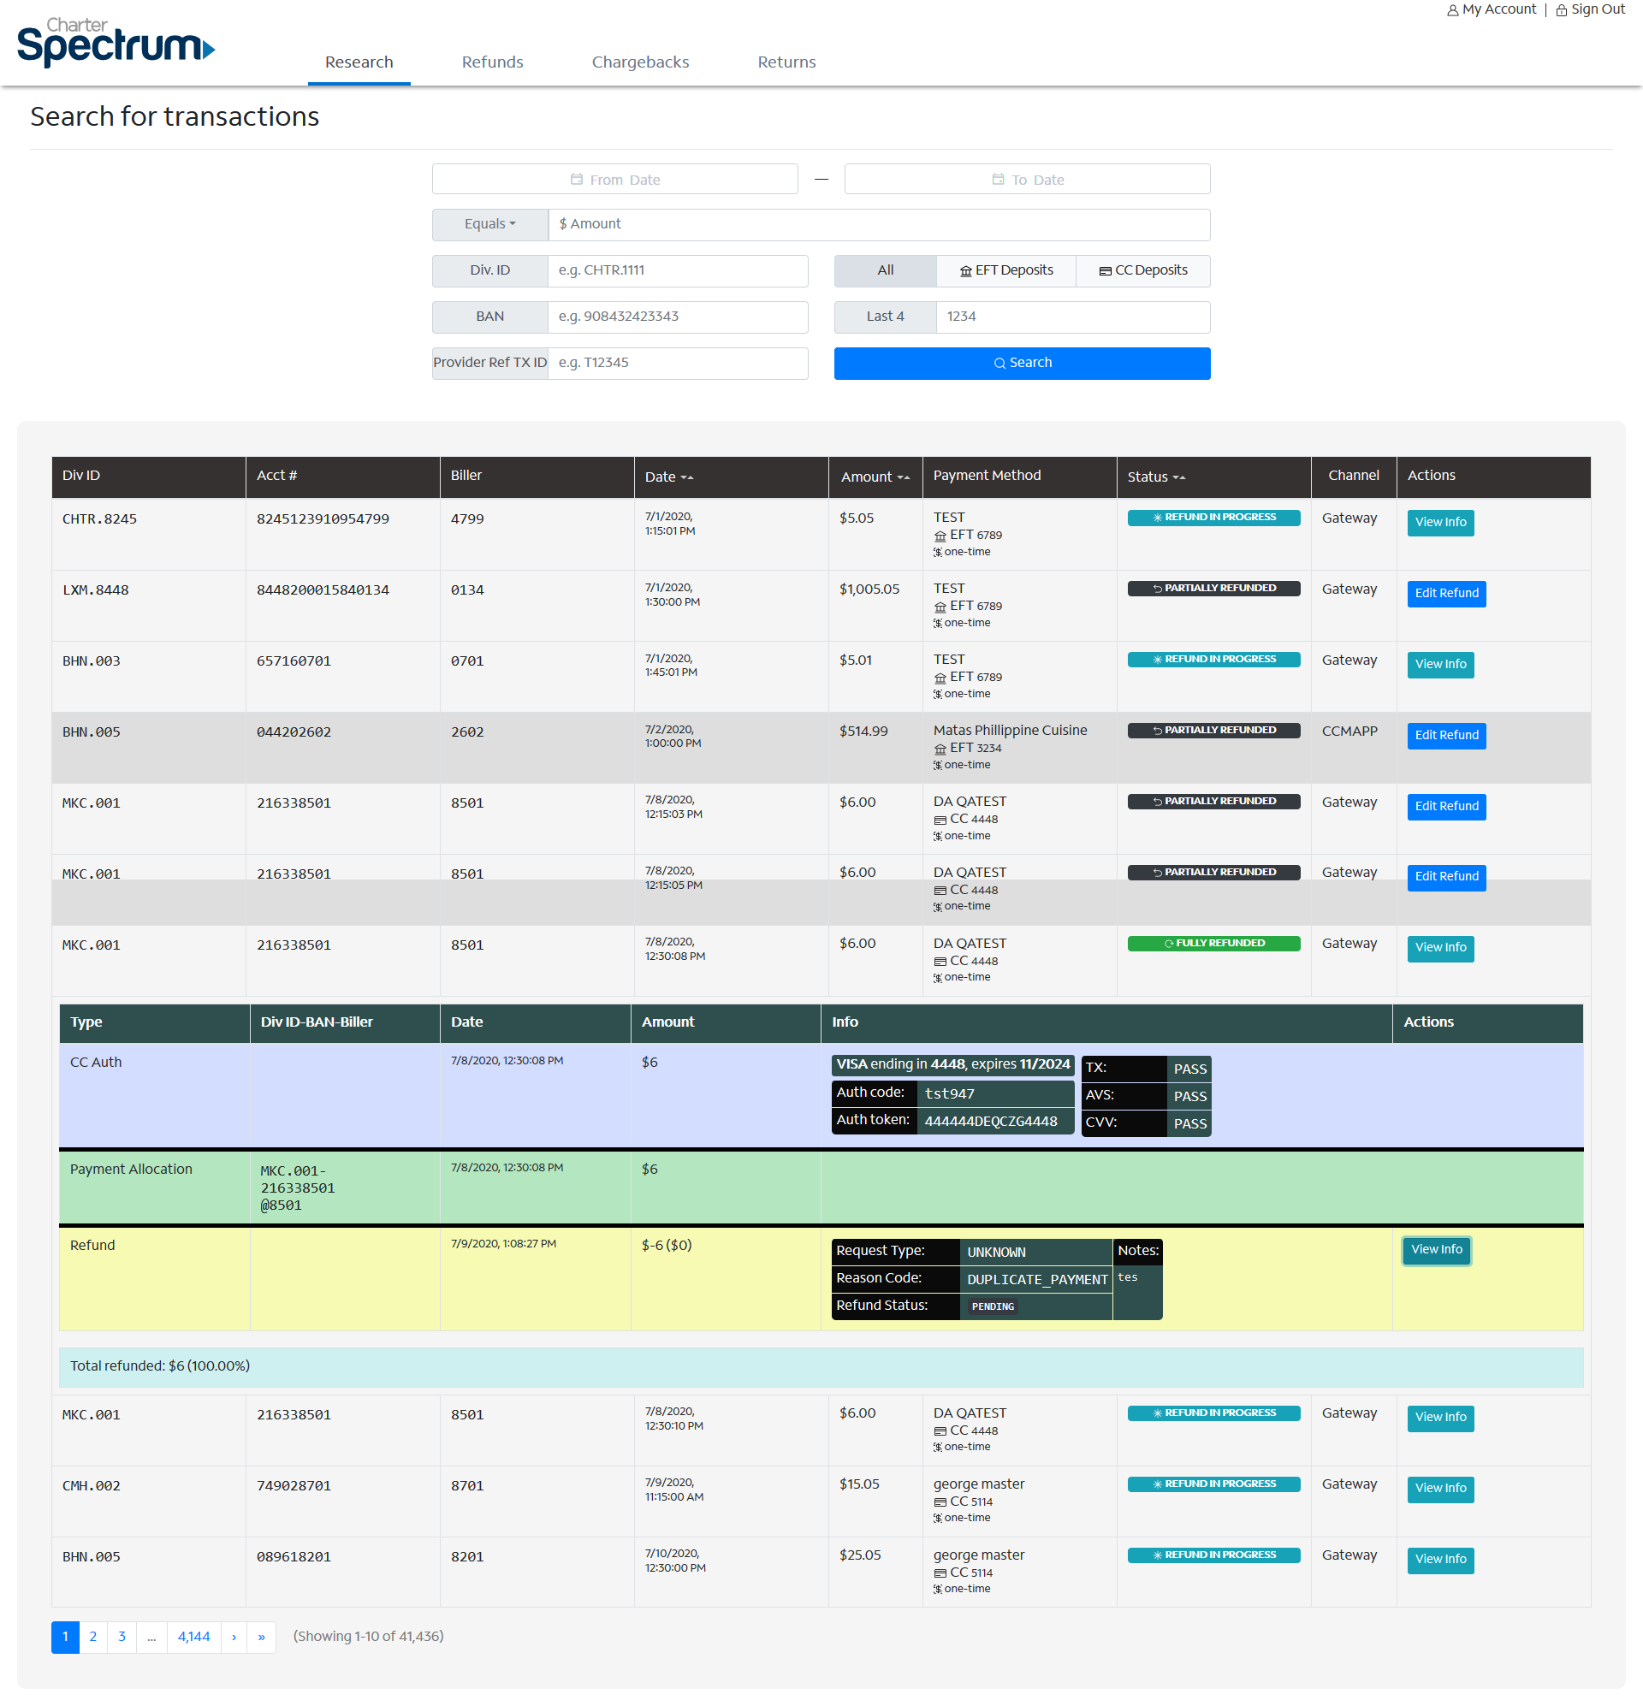Open the Equals comparison dropdown
Image resolution: width=1643 pixels, height=1706 pixels.
(489, 224)
